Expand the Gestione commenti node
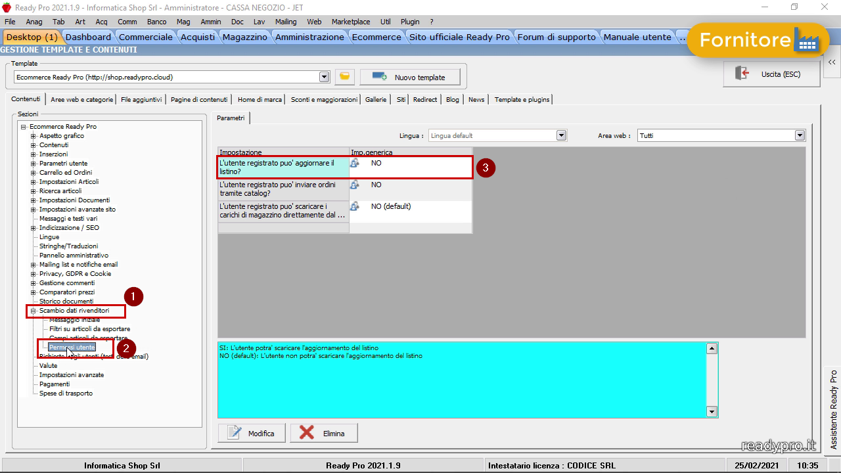This screenshot has height=473, width=841. point(34,283)
